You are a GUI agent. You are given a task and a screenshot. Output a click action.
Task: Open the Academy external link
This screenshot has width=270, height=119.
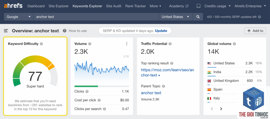[179, 6]
